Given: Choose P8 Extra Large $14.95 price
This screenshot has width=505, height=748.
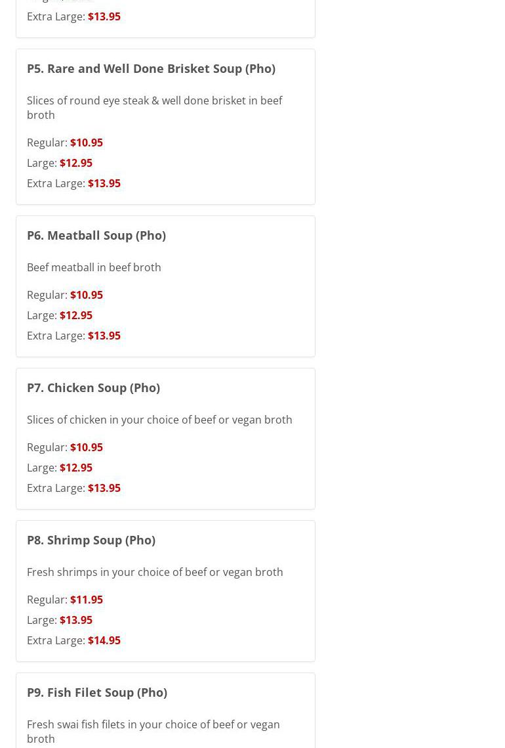Looking at the screenshot, I should point(104,641).
